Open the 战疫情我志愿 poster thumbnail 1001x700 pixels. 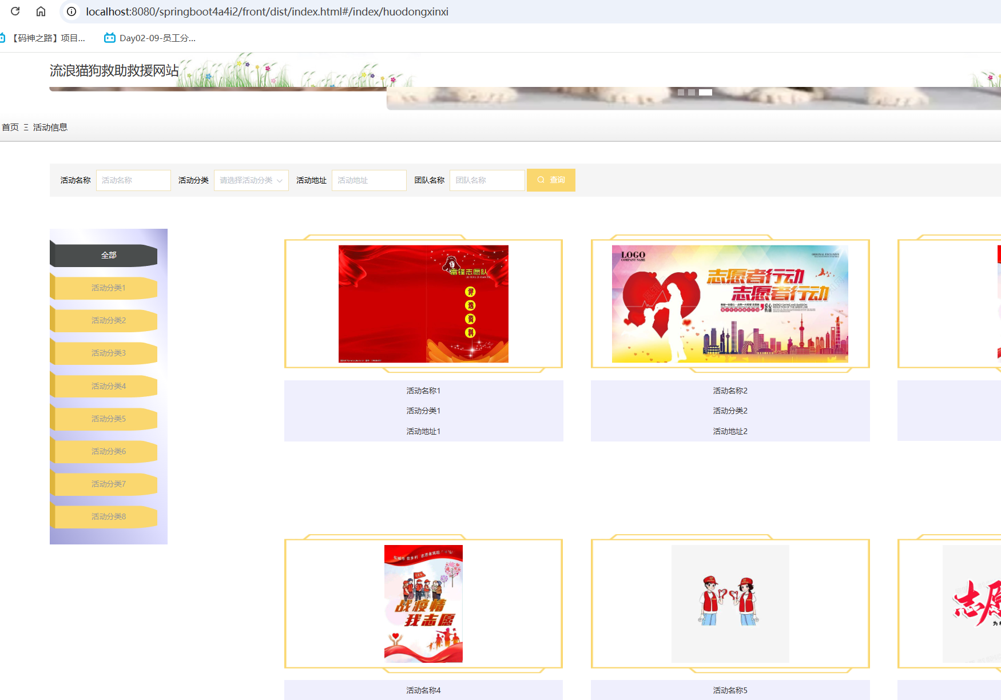click(423, 603)
